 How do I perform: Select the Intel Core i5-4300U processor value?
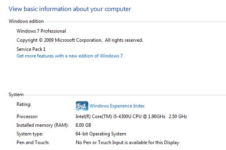tap(131, 117)
